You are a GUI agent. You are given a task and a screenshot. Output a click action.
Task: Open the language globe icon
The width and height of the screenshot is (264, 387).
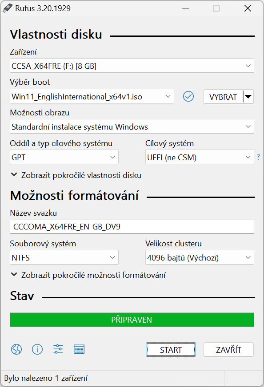pyautogui.click(x=16, y=349)
